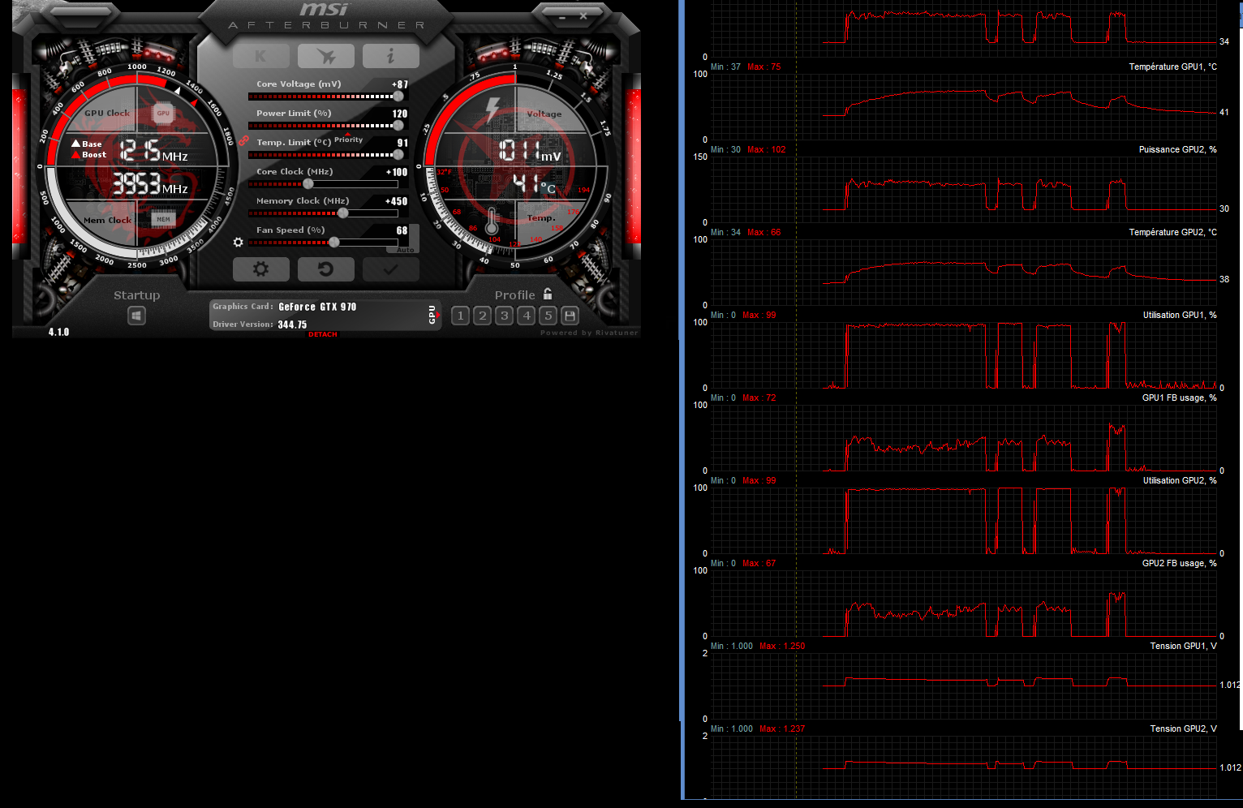Viewport: 1243px width, 808px height.
Task: Click the GPU chip icon on gauge
Action: pos(163,114)
